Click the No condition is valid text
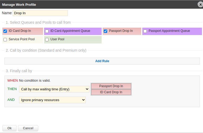The image size is (203, 133). coord(35,80)
